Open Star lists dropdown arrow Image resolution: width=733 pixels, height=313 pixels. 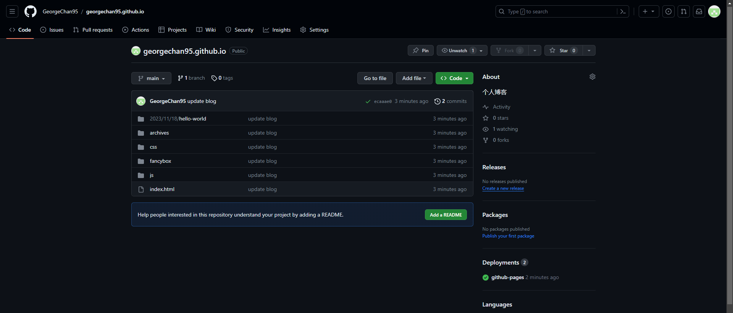tap(589, 50)
